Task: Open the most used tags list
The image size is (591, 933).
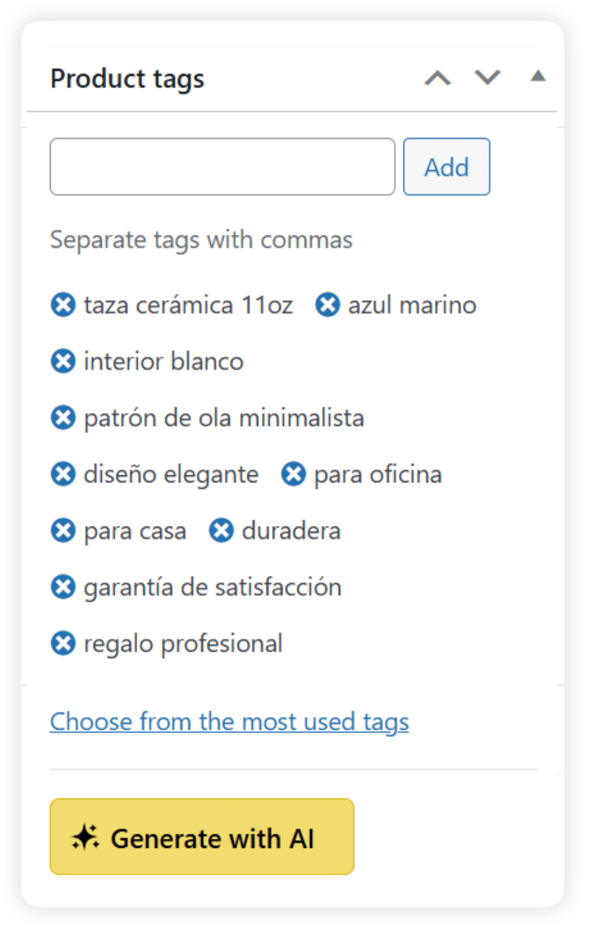Action: point(229,721)
